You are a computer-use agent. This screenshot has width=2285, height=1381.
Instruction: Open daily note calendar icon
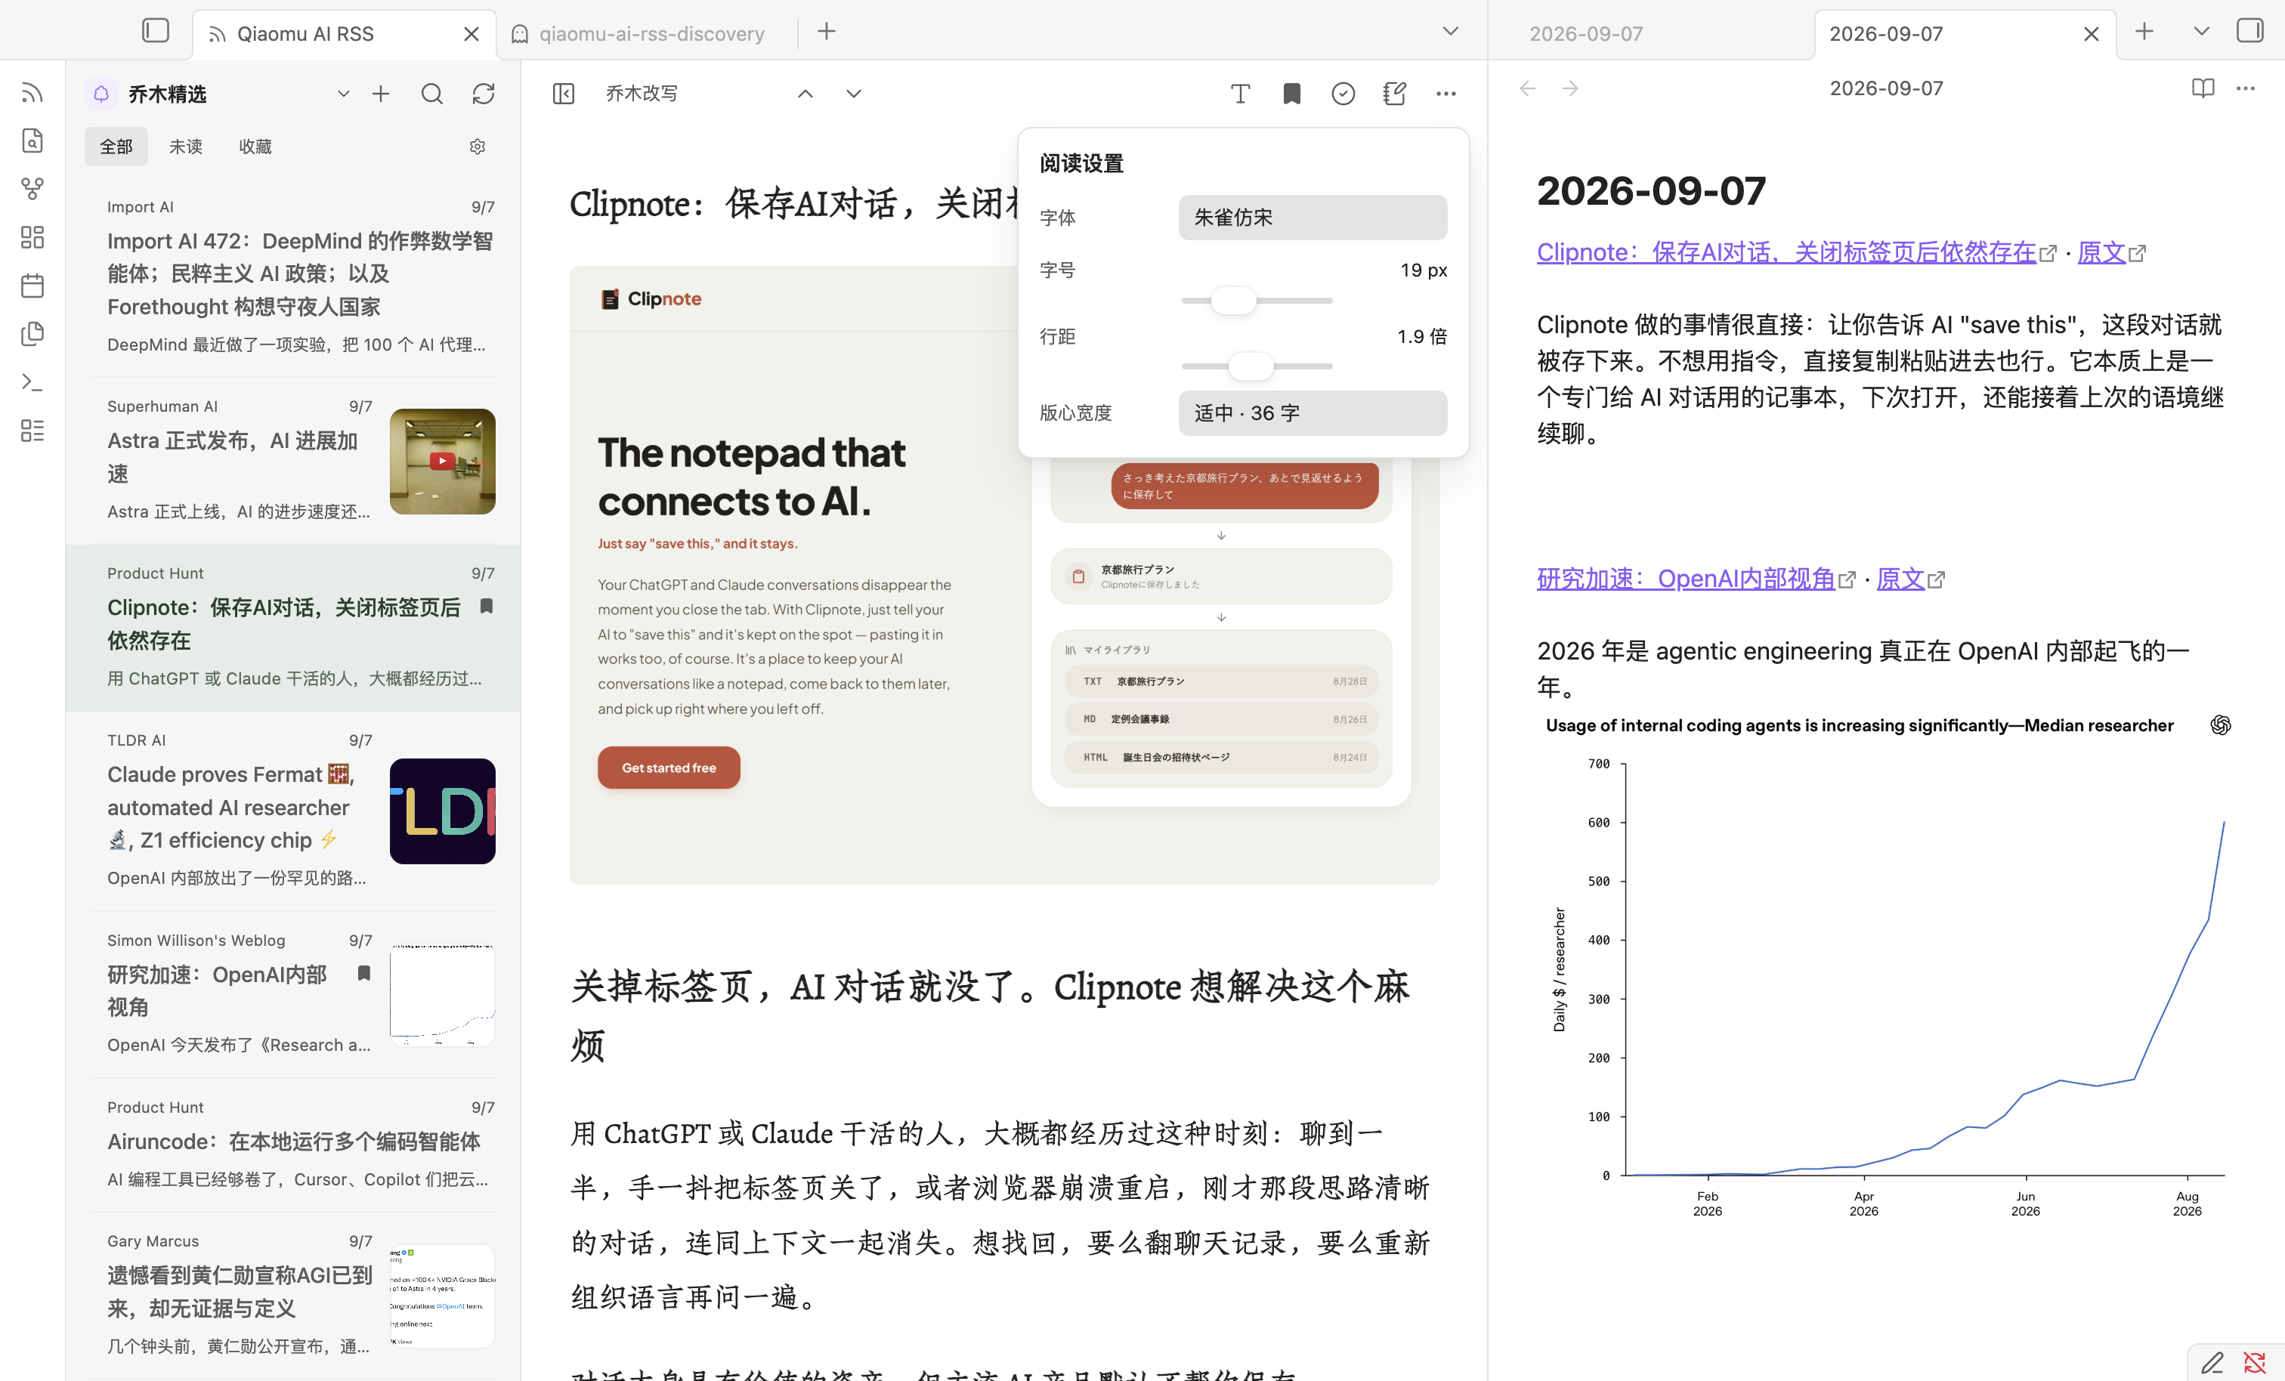(x=32, y=286)
